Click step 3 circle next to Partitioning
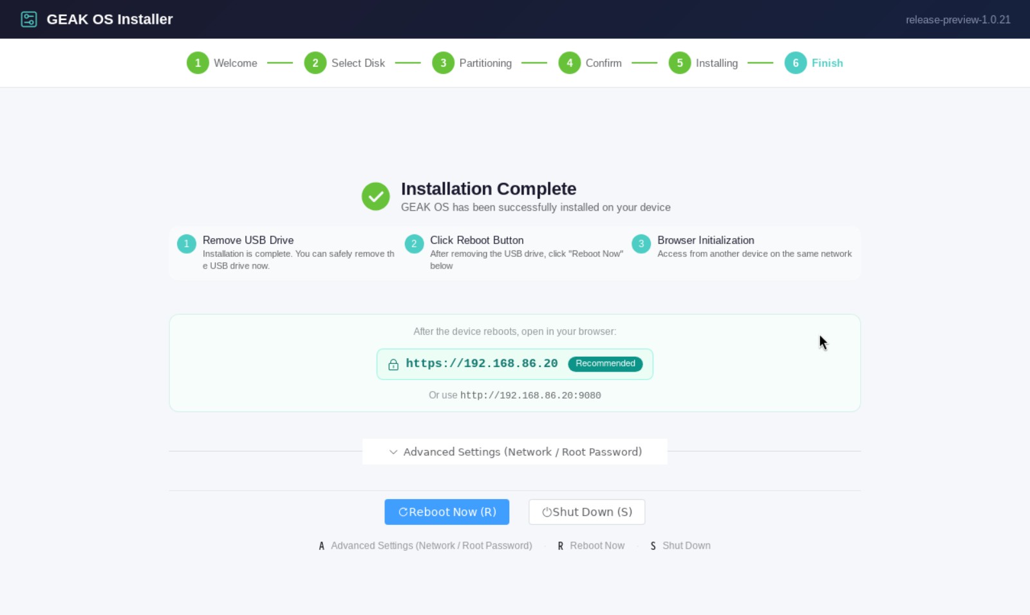The image size is (1030, 615). click(443, 63)
